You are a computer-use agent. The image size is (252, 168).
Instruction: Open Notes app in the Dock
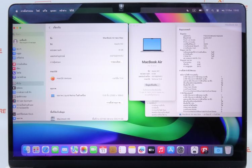click(x=132, y=150)
